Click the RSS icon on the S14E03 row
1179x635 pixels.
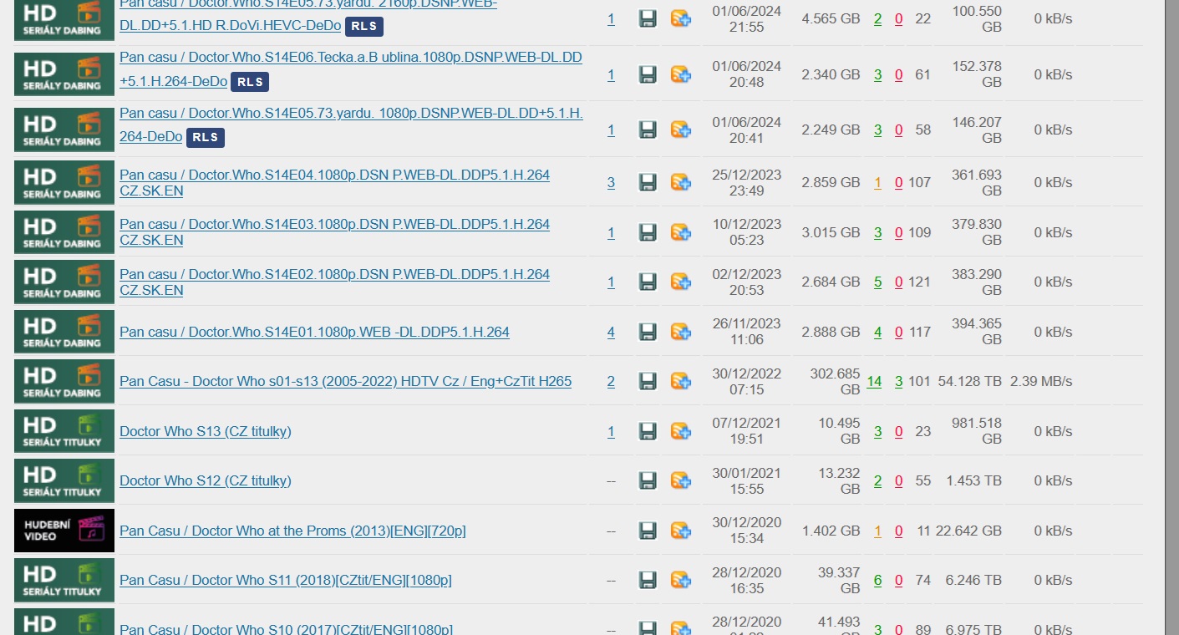coord(681,232)
